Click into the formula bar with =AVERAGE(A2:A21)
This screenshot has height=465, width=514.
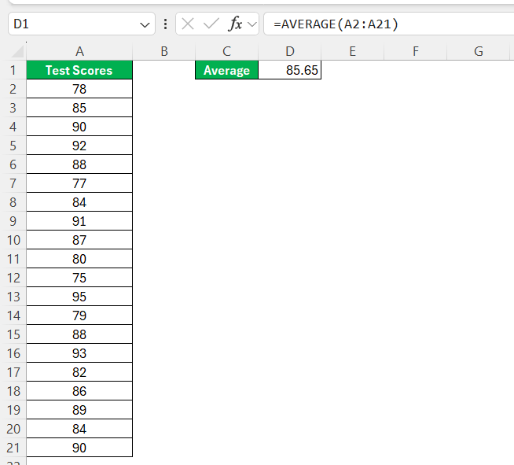click(x=389, y=24)
